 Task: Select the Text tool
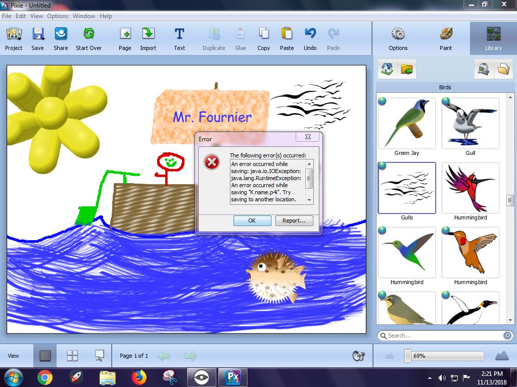pos(179,39)
